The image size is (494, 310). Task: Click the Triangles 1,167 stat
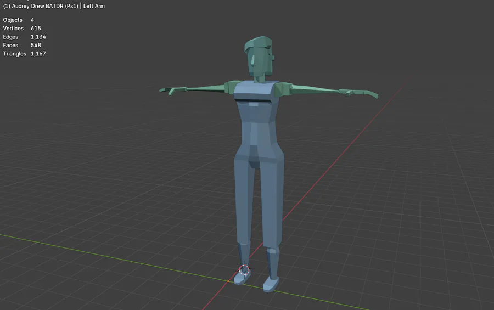pos(25,54)
